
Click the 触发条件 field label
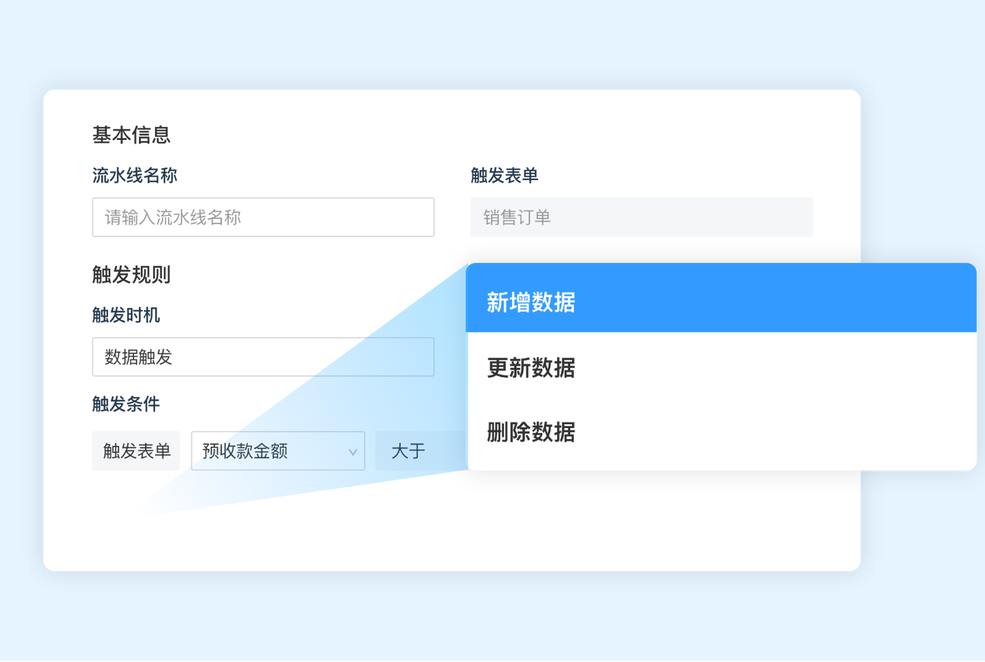[126, 404]
